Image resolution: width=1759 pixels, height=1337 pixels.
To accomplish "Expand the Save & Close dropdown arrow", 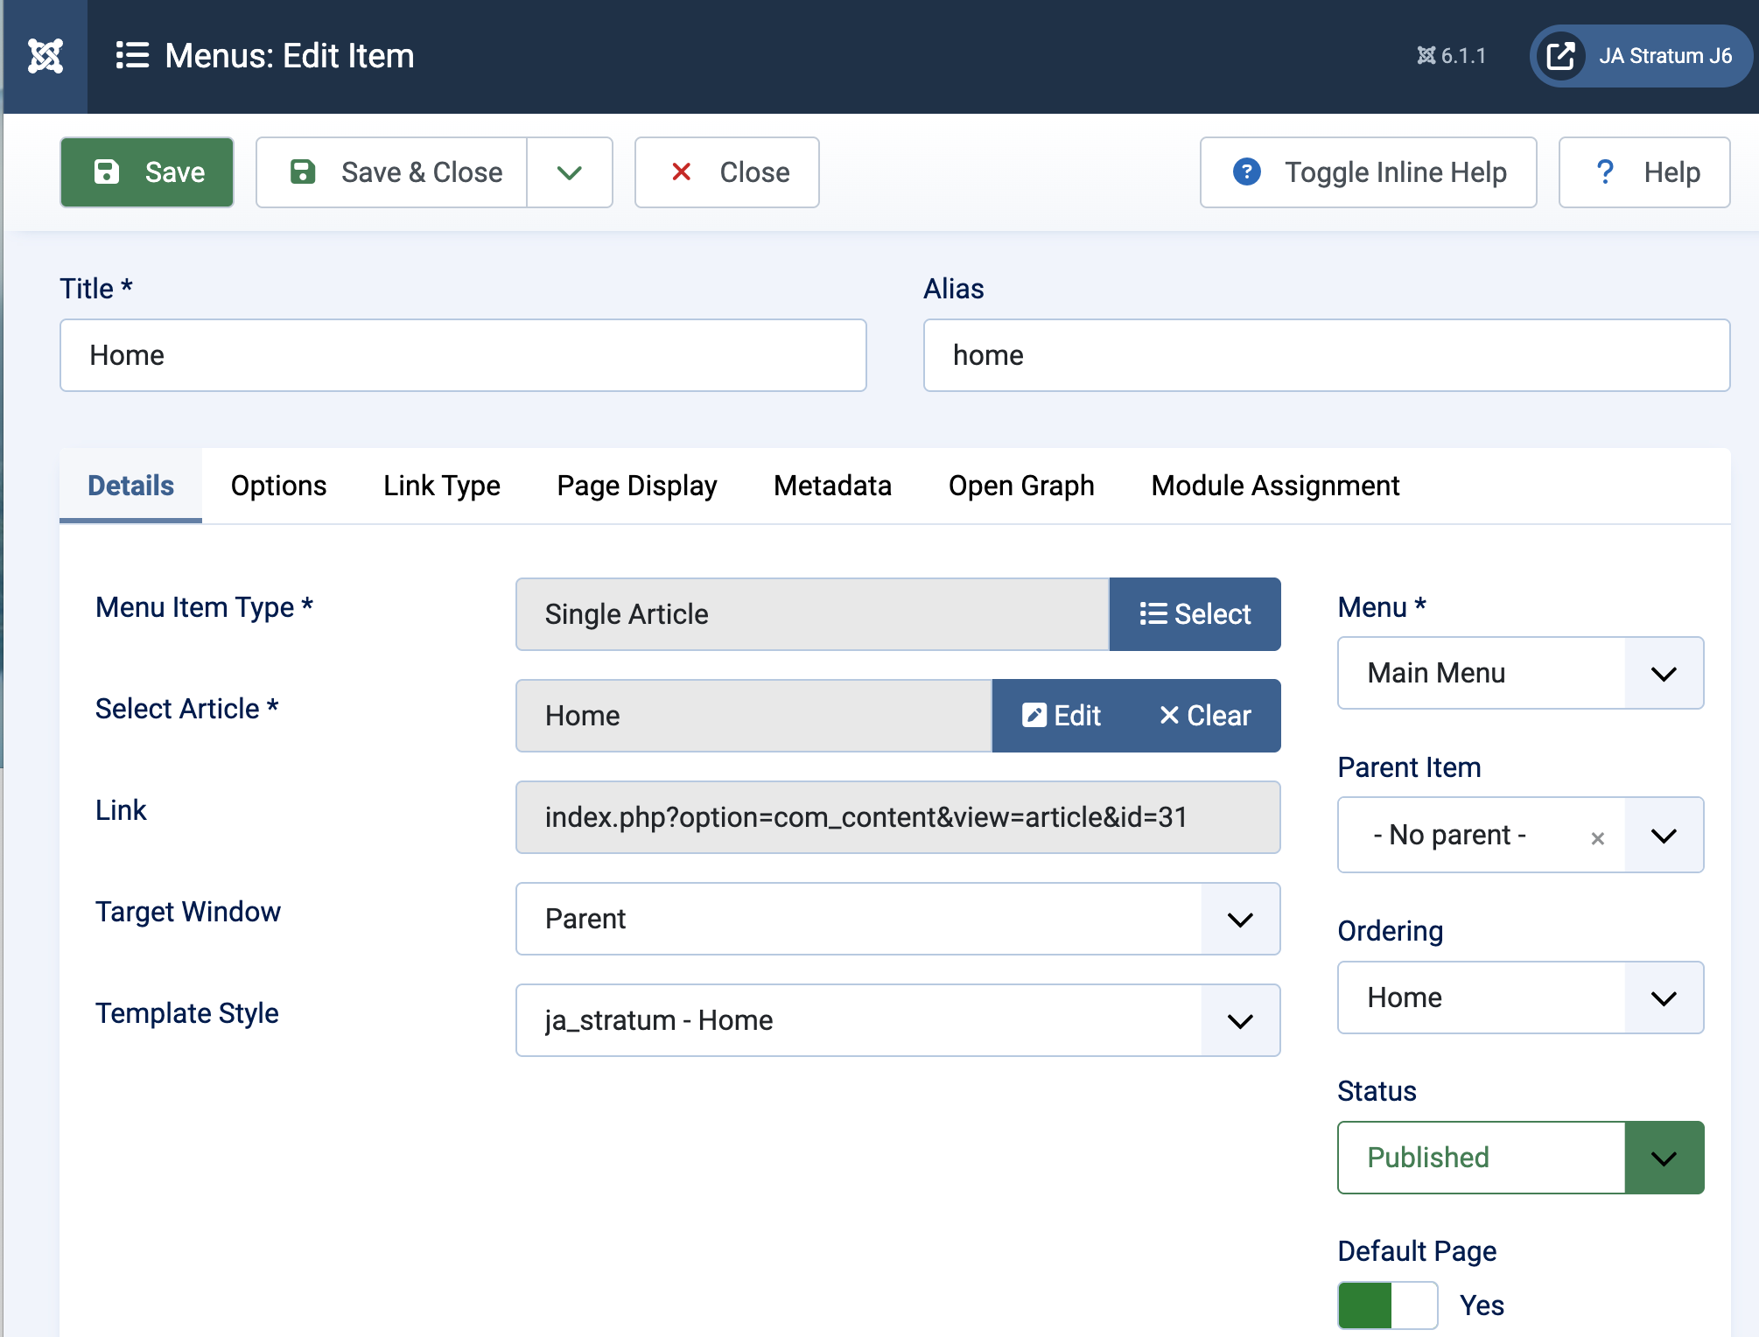I will point(570,172).
